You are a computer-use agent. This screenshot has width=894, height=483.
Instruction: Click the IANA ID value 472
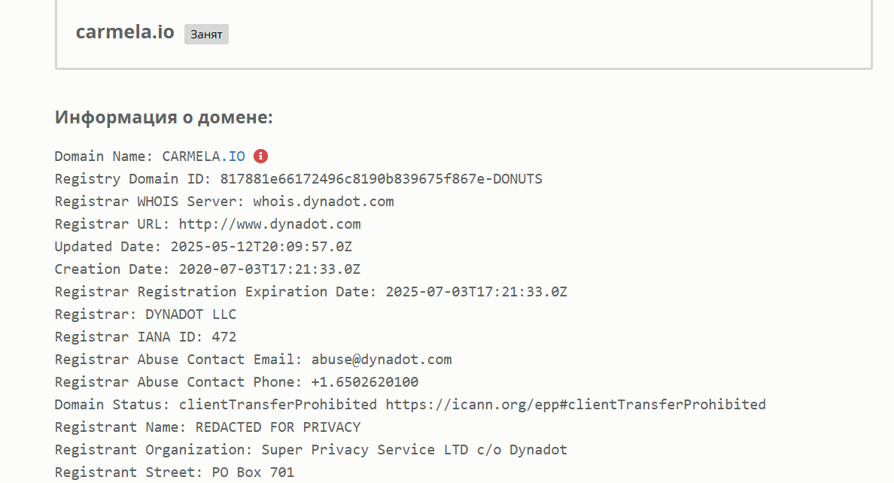224,337
